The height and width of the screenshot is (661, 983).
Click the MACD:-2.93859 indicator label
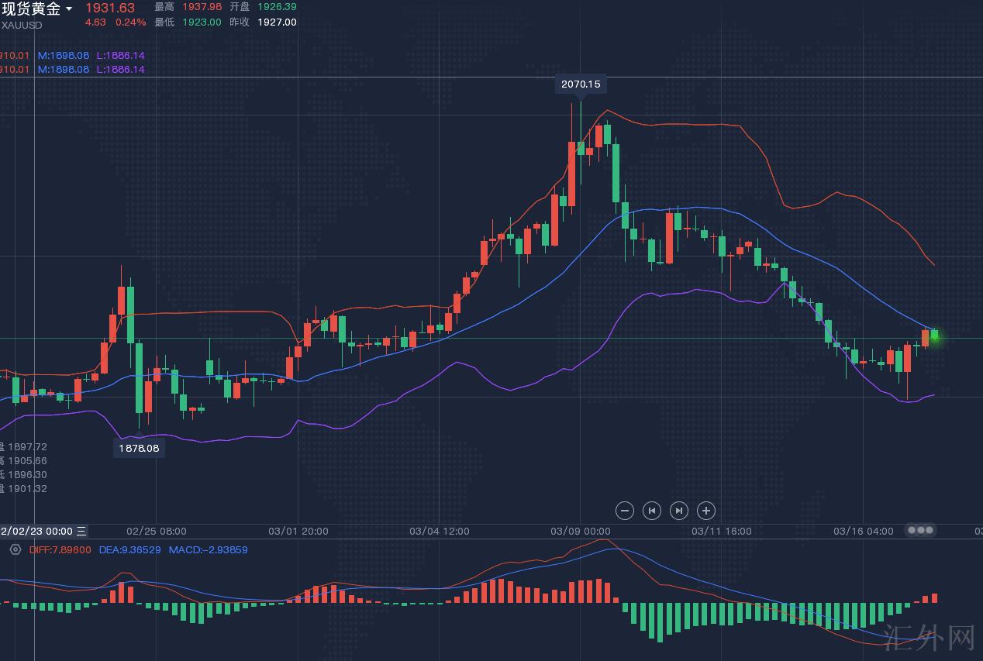(x=208, y=549)
